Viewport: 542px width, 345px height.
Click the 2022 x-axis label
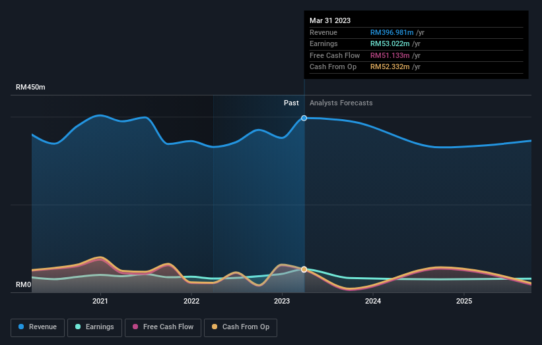click(191, 302)
